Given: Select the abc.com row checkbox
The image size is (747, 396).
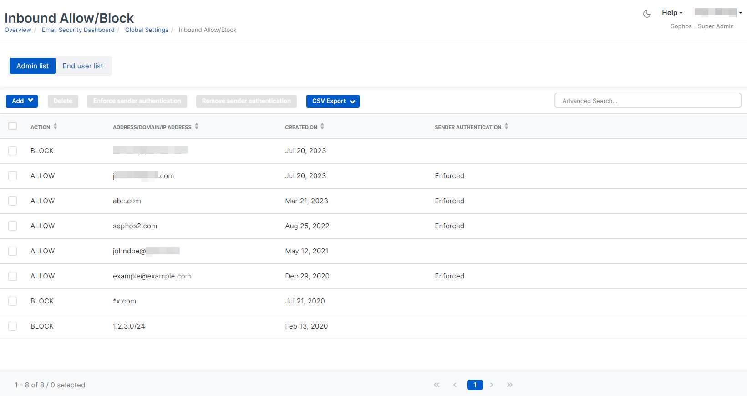Looking at the screenshot, I should (13, 201).
